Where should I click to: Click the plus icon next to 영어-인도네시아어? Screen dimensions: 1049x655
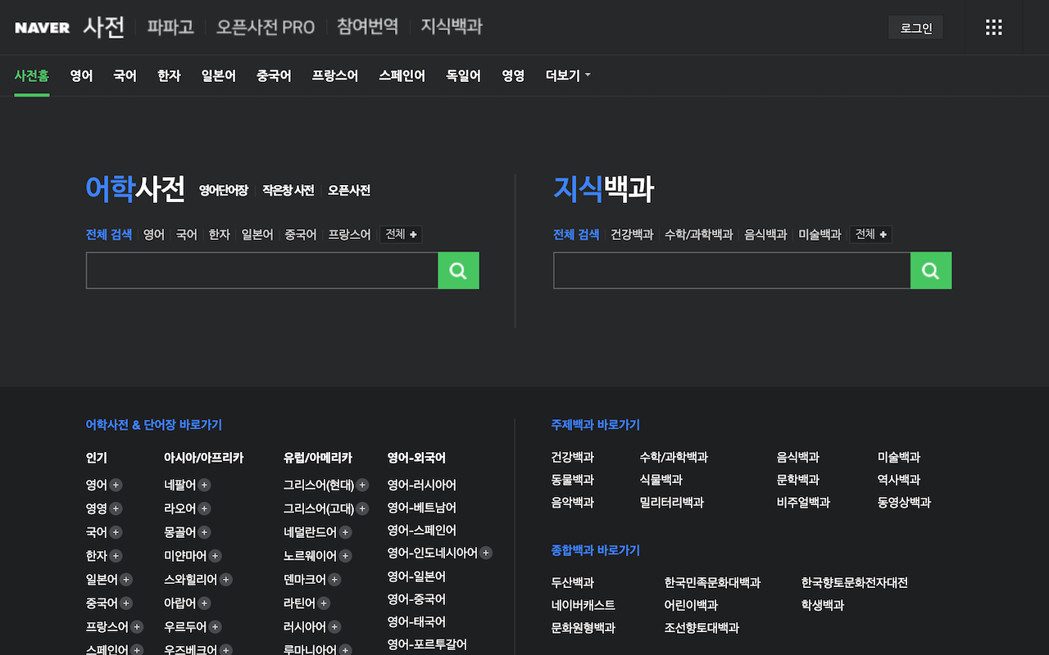[x=487, y=553]
